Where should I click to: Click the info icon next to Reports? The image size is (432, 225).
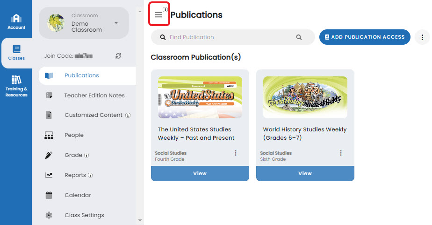(90, 176)
